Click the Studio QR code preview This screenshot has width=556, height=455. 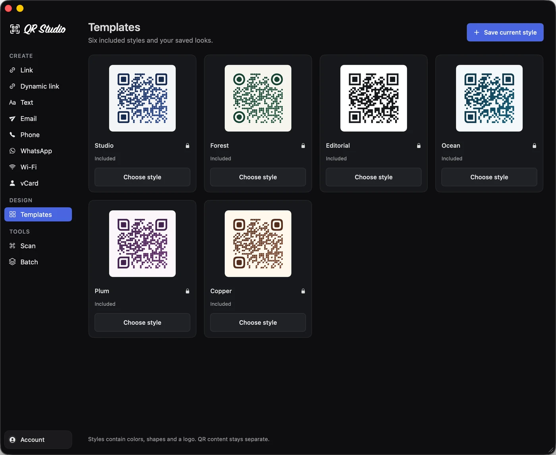click(x=142, y=98)
